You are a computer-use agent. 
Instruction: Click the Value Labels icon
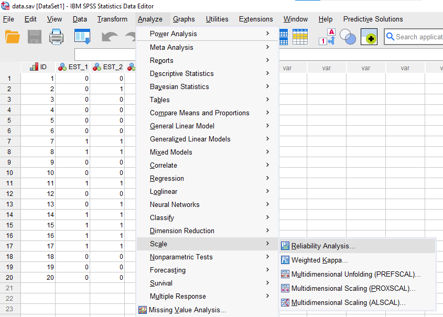click(x=327, y=37)
